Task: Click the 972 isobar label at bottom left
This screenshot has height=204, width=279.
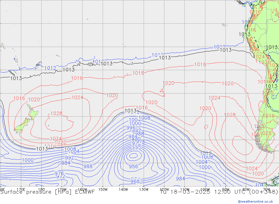Action: point(61,176)
